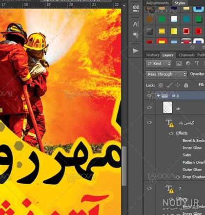Hide the M.D group
This screenshot has width=205, height=215.
click(149, 96)
